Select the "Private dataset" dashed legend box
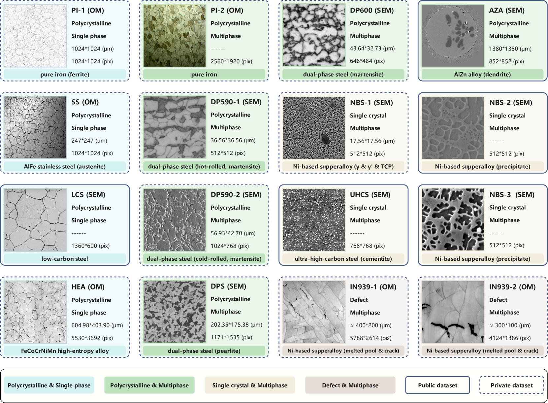The image size is (548, 403). [512, 385]
